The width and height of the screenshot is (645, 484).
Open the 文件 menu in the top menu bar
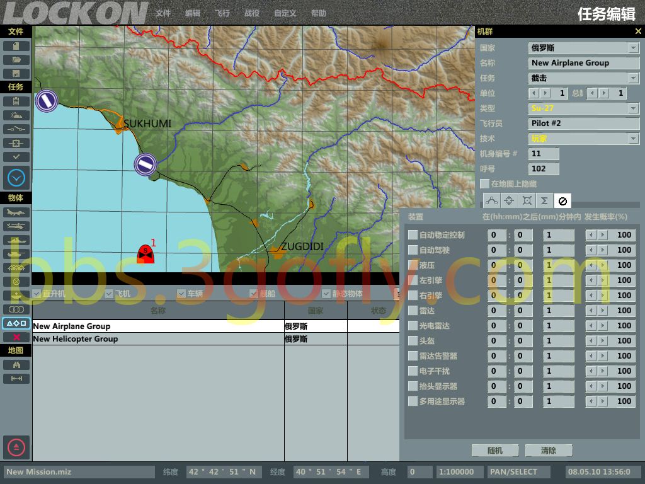[x=163, y=13]
